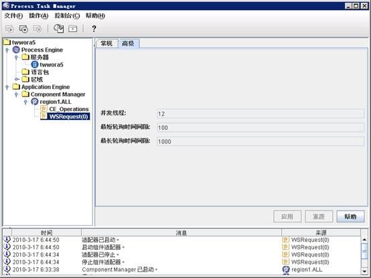Select the region1.ALL component manager icon
Image resolution: width=371 pixels, height=278 pixels.
point(35,102)
